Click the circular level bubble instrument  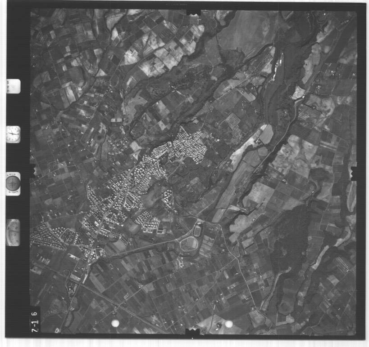tap(13, 183)
